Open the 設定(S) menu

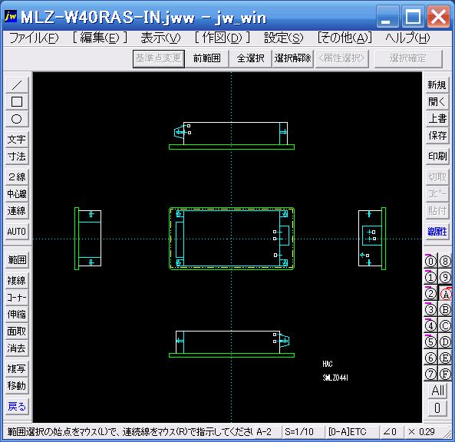point(283,38)
